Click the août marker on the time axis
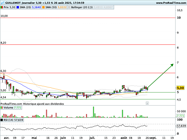187x140 pixels. point(124,138)
